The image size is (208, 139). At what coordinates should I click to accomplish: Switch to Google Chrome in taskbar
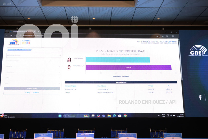point(125,116)
